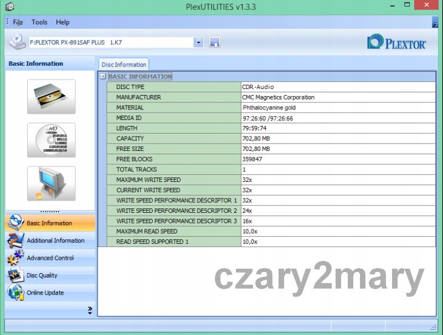Open the Disc Quality section

42,275
